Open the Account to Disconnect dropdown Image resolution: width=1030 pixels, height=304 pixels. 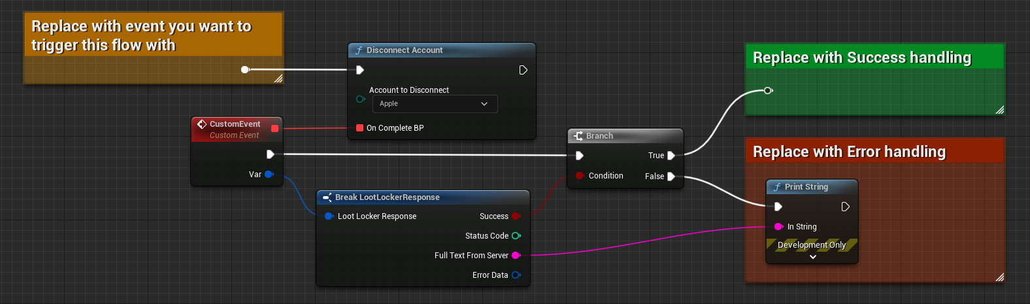[435, 104]
